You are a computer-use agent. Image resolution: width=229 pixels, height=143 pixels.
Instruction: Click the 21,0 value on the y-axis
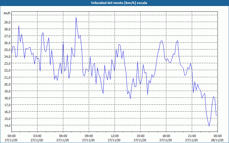click(x=7, y=77)
